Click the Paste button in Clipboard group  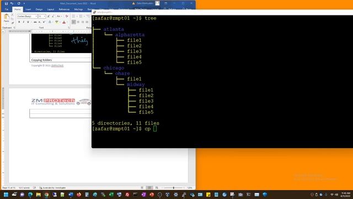(x=7, y=18)
